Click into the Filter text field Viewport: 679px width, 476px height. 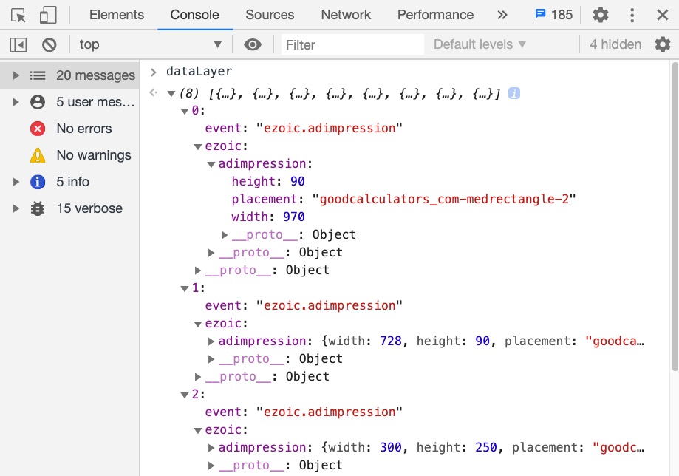(x=352, y=45)
